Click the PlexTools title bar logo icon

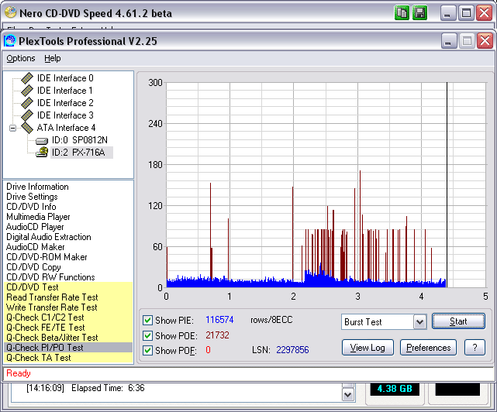point(10,41)
